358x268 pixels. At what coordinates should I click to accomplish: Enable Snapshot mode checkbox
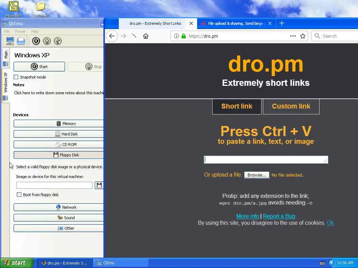coord(16,77)
